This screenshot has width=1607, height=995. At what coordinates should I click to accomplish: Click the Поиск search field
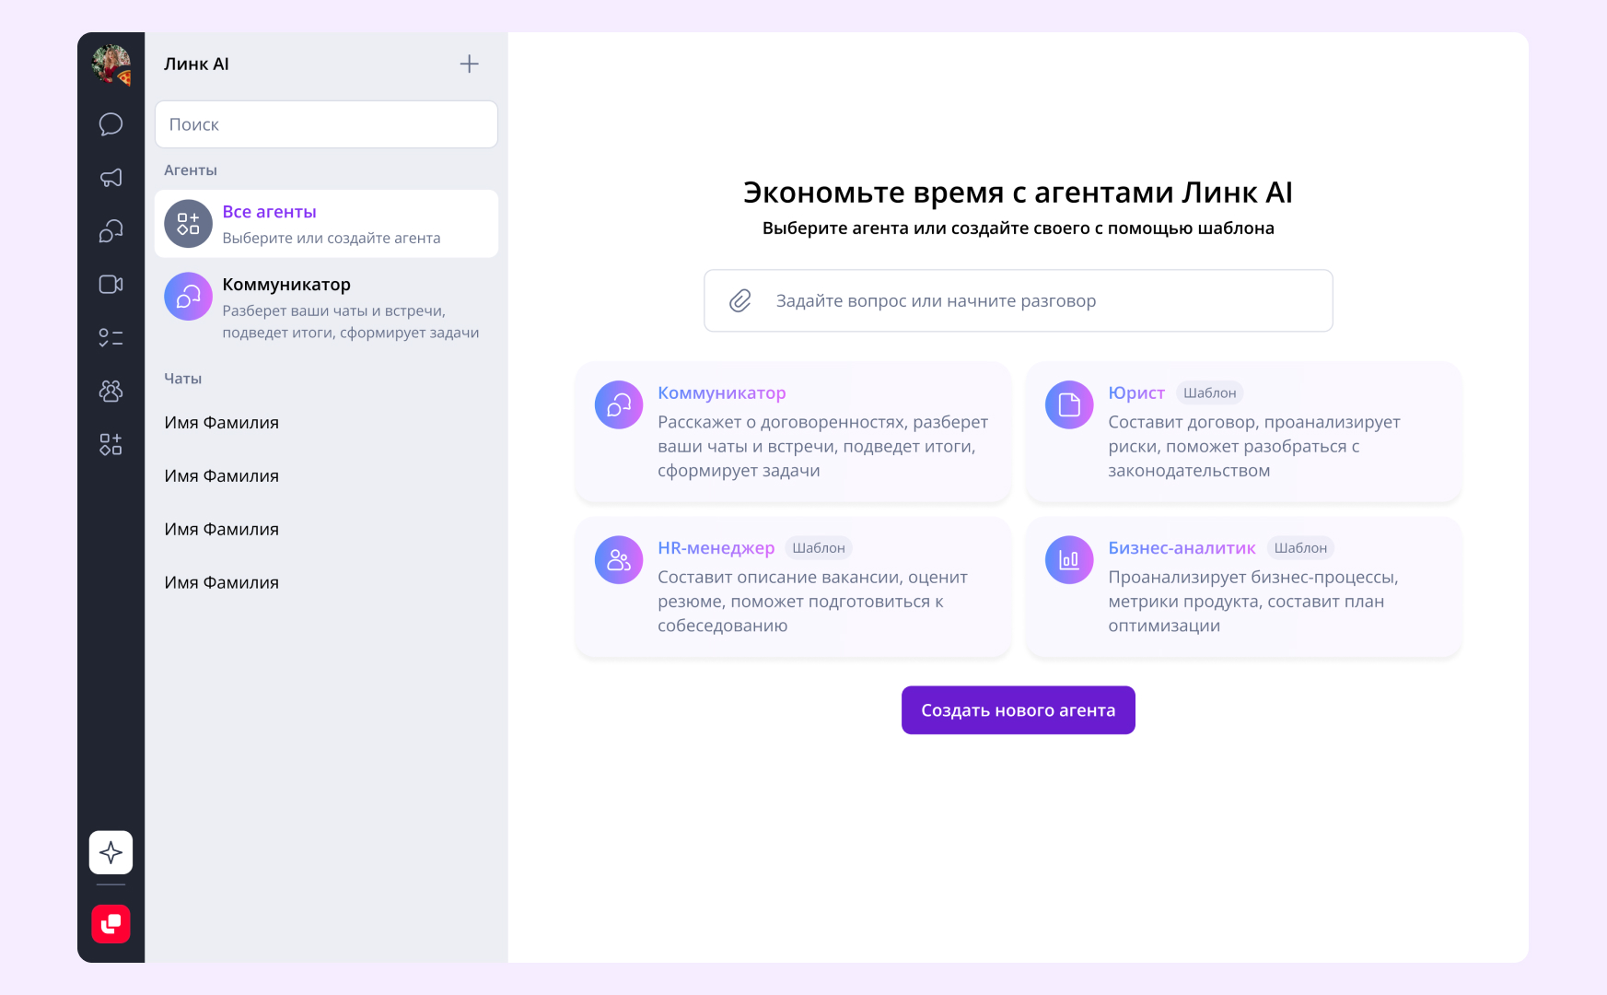point(326,124)
